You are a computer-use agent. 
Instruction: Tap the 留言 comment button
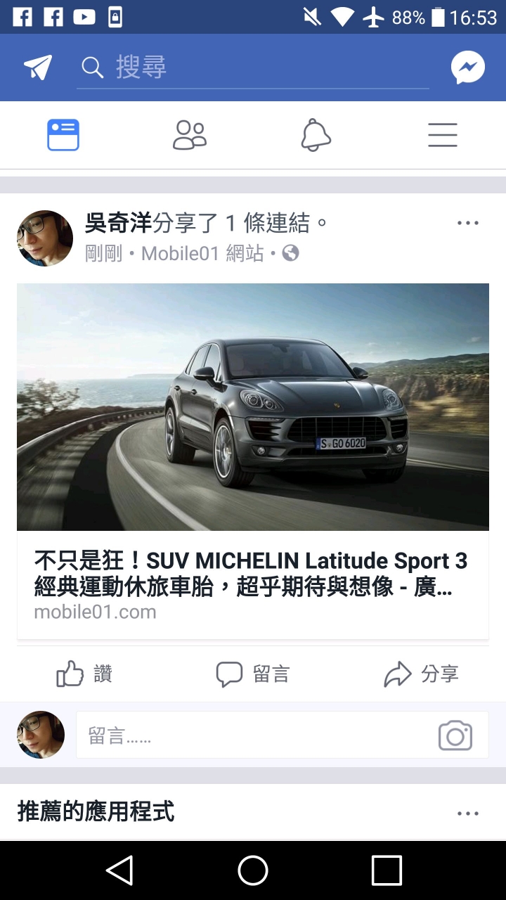coord(253,674)
